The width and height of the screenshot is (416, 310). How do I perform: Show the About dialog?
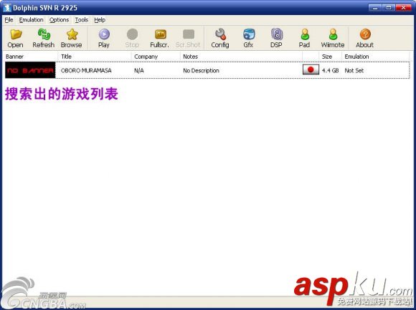pyautogui.click(x=365, y=39)
